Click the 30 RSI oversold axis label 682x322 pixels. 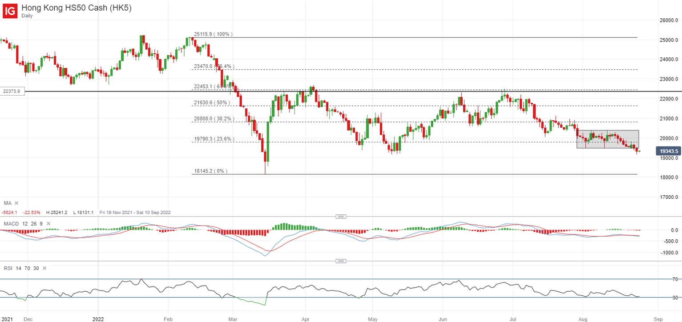[x=675, y=297]
